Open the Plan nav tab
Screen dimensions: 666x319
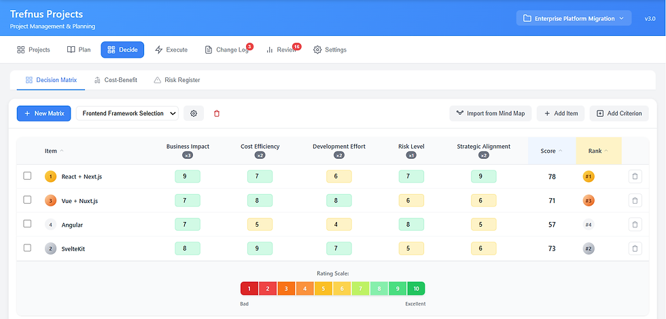pyautogui.click(x=79, y=50)
